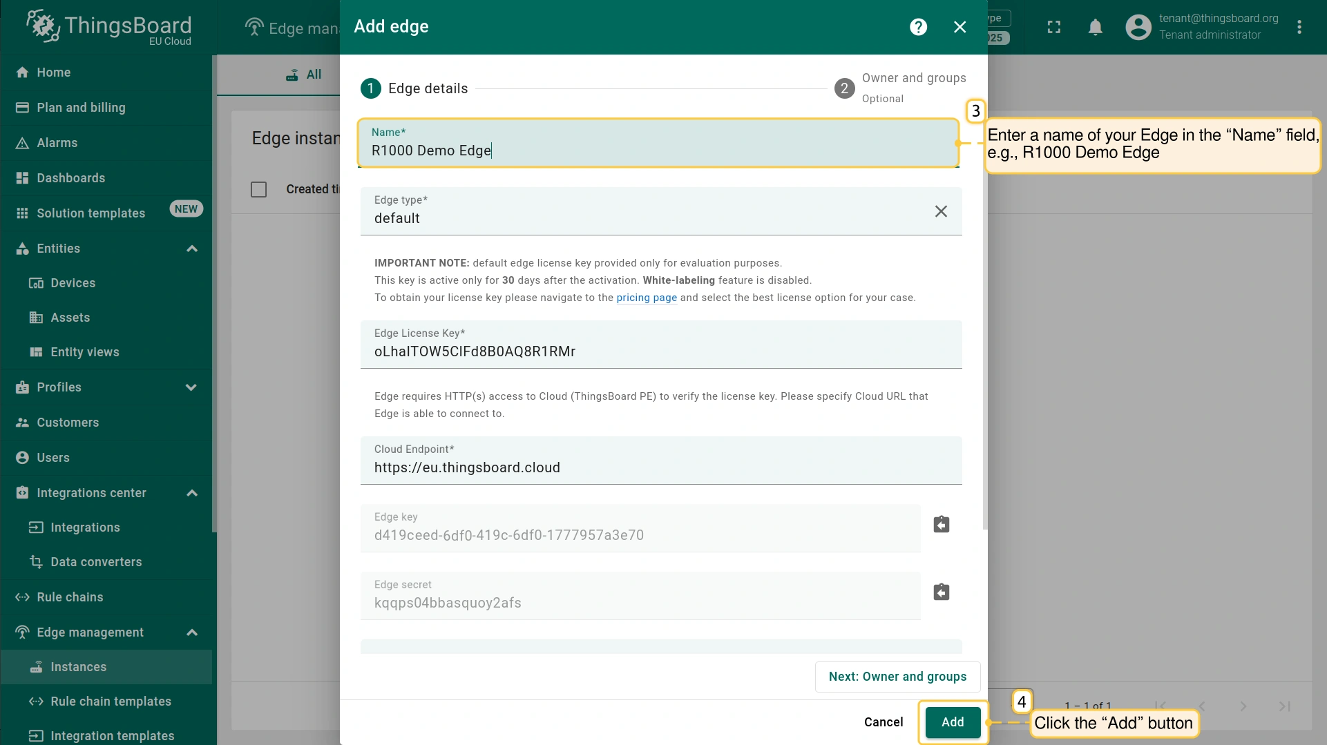Collapse the Entities menu section
Screen dimensions: 1327x745
[192, 249]
